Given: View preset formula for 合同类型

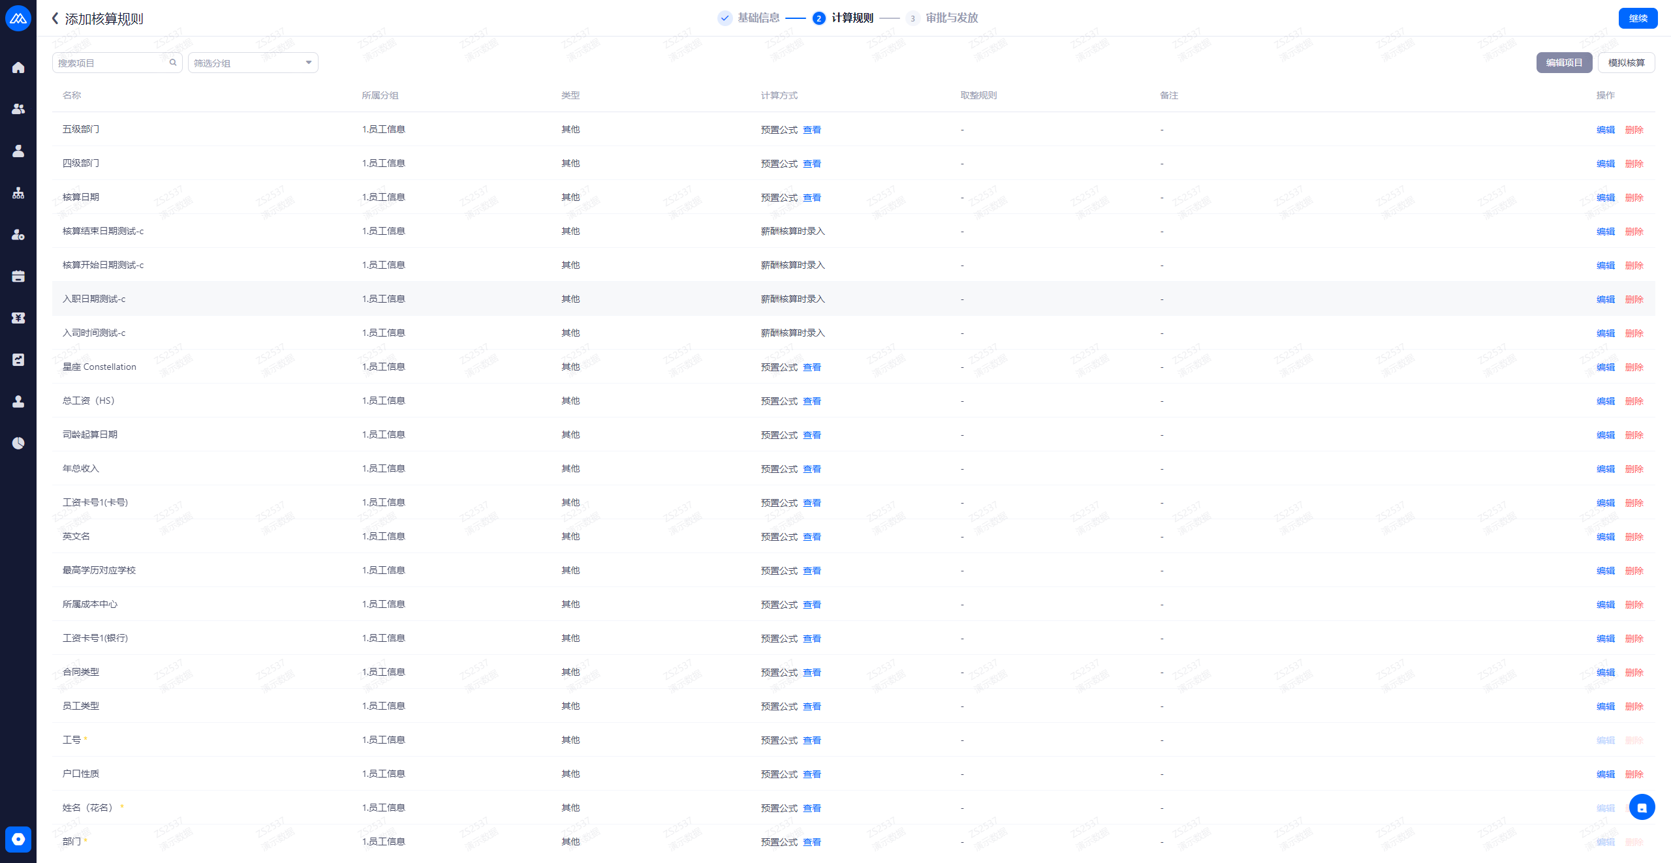Looking at the screenshot, I should [811, 673].
